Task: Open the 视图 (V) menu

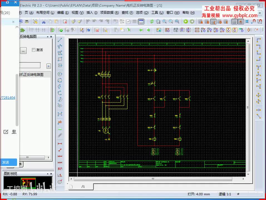Action: tap(78, 12)
